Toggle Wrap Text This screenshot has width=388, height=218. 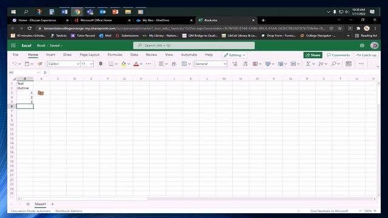pyautogui.click(x=174, y=64)
